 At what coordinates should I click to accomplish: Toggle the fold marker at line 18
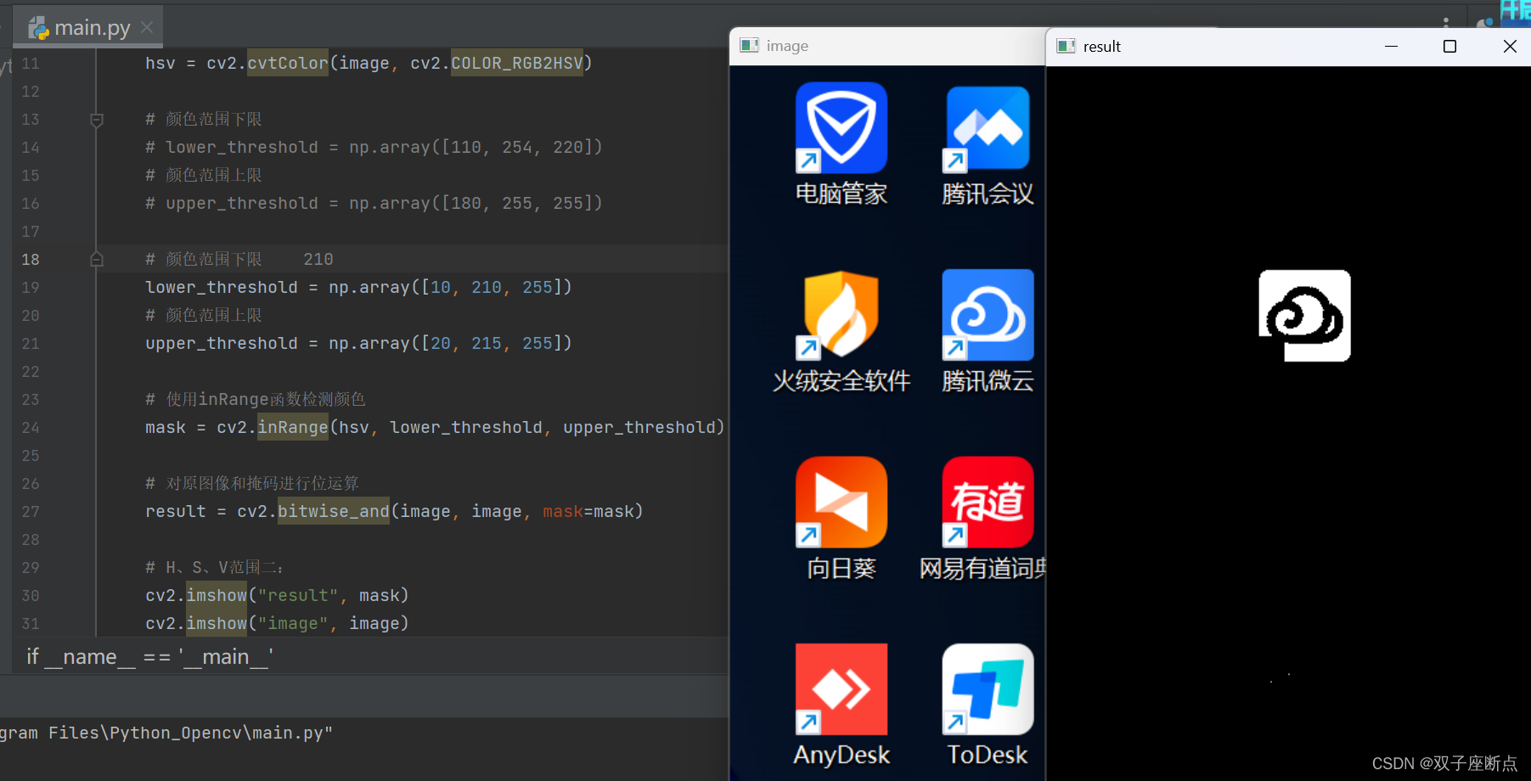pyautogui.click(x=97, y=259)
